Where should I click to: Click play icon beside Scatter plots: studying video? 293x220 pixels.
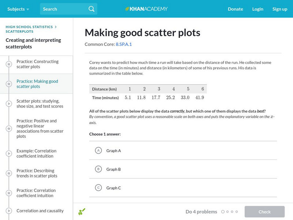click(9, 104)
